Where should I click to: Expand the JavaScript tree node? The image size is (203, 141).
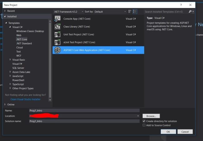click(10, 76)
